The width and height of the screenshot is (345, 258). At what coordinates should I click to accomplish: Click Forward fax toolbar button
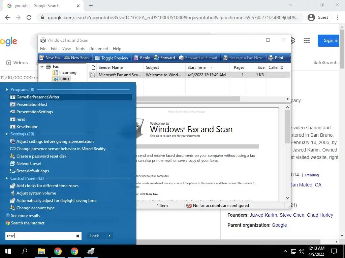[x=164, y=58]
